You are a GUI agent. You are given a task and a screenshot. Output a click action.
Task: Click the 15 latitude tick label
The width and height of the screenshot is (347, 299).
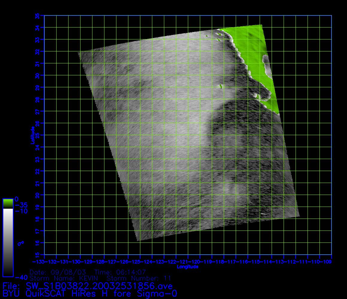pyautogui.click(x=37, y=254)
